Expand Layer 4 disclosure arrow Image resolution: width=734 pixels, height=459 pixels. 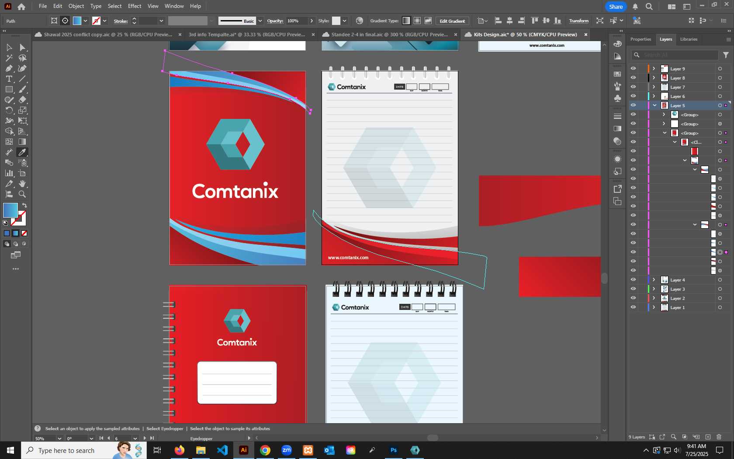click(x=654, y=280)
